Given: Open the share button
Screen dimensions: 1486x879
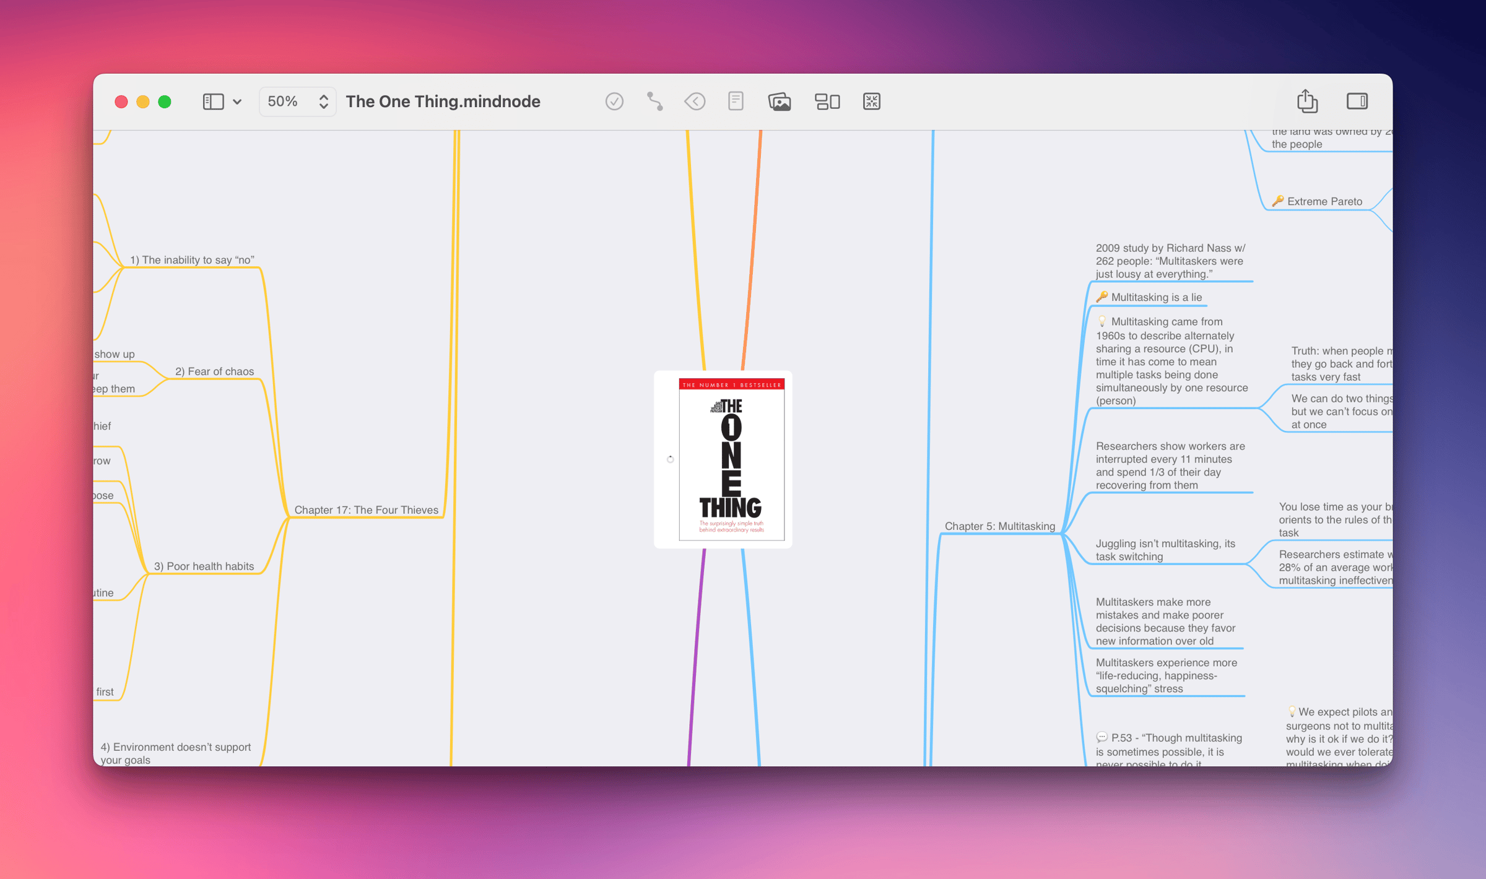Looking at the screenshot, I should coord(1307,101).
